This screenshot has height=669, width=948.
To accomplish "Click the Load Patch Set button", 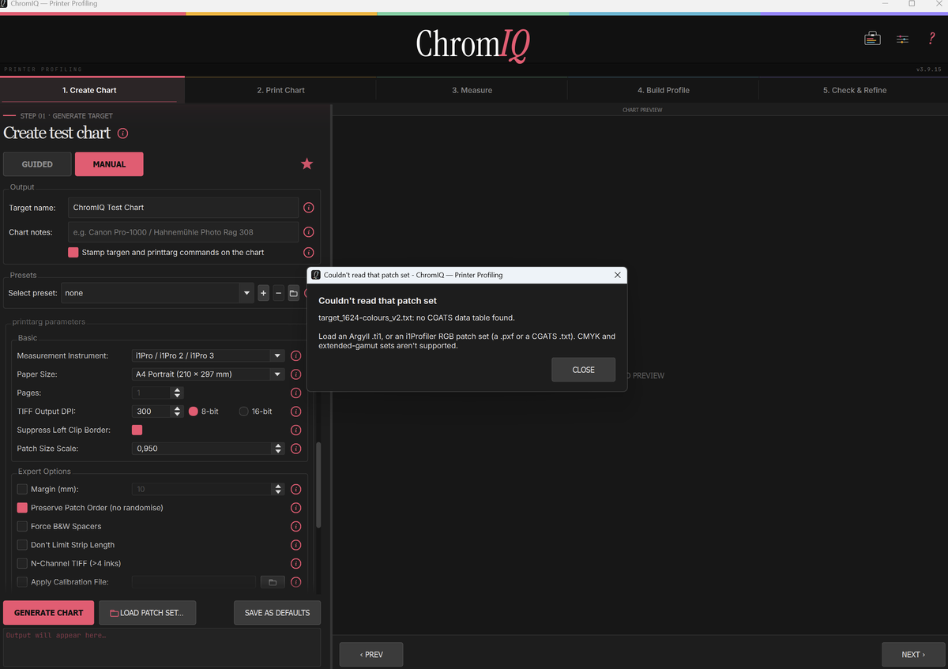I will pyautogui.click(x=147, y=613).
